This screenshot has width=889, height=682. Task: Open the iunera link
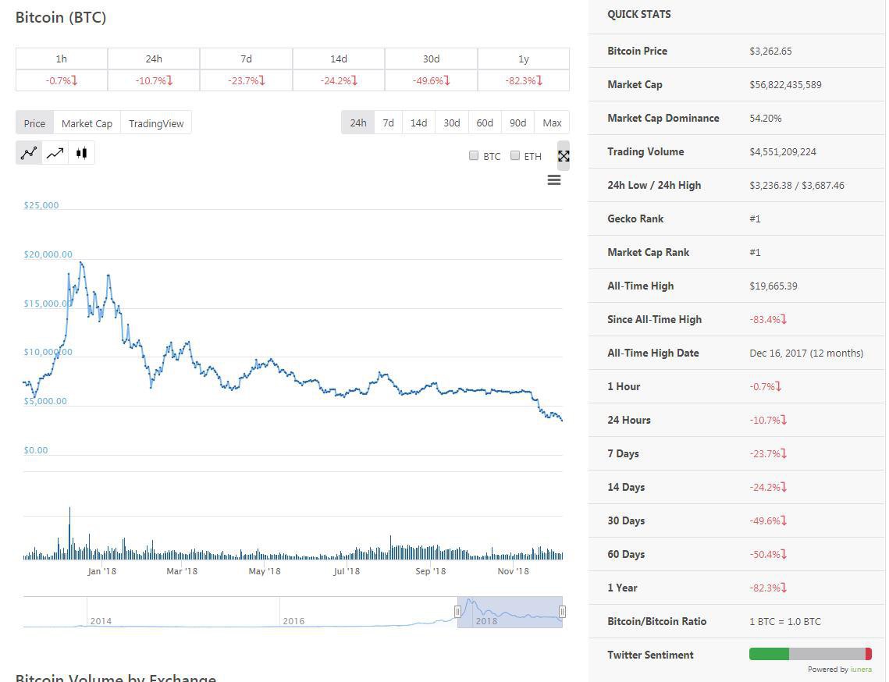point(861,670)
